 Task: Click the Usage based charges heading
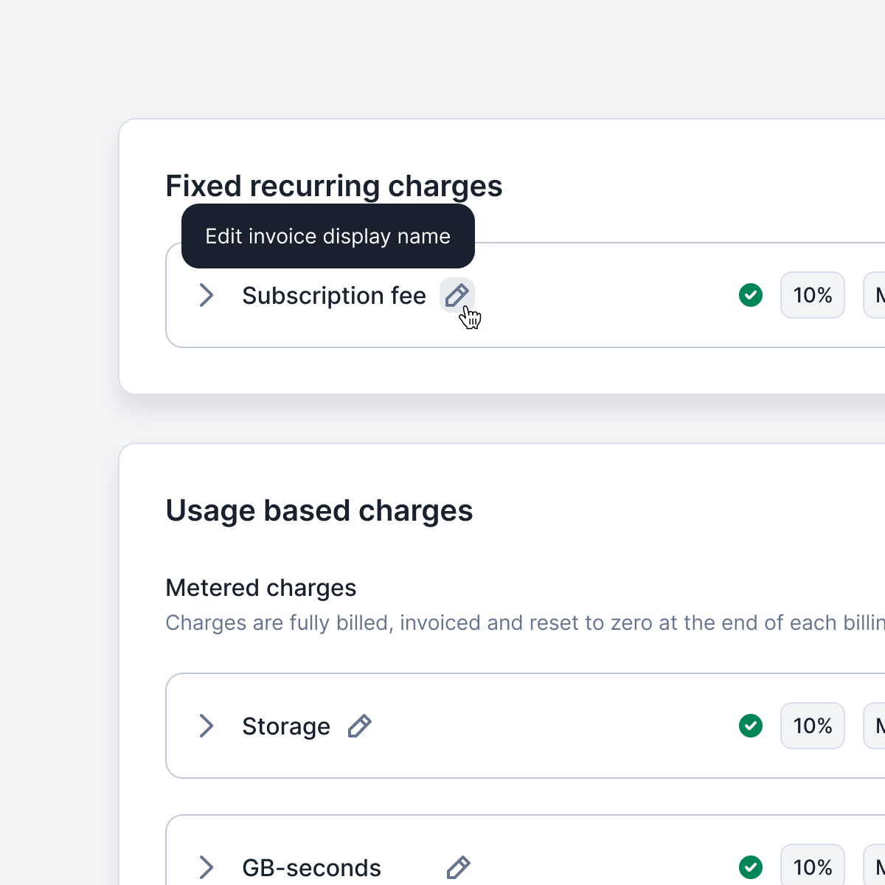point(319,510)
